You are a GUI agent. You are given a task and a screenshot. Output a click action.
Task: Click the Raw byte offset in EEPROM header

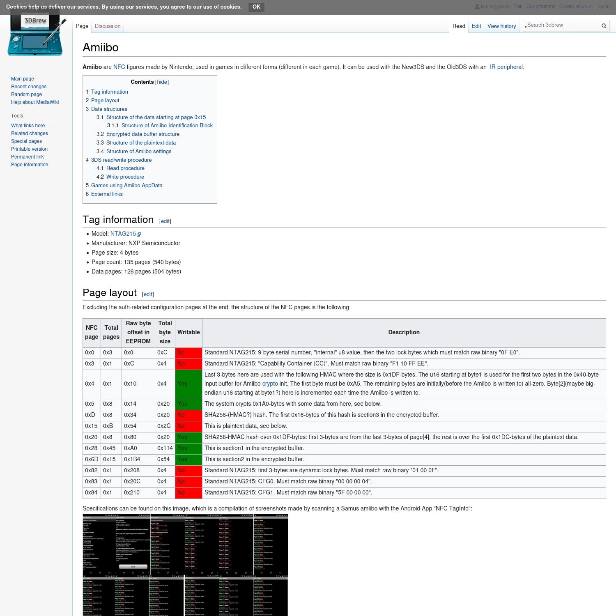coord(138,332)
